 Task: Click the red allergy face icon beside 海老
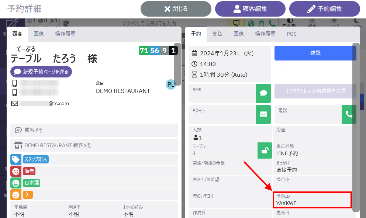coord(16,171)
